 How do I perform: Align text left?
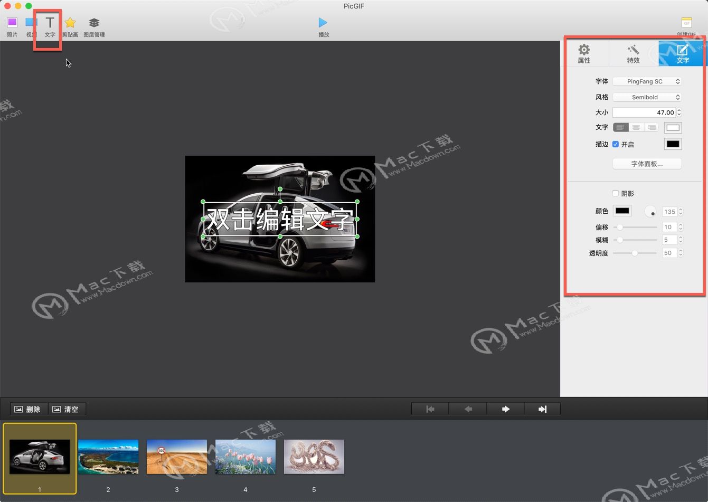click(x=620, y=127)
